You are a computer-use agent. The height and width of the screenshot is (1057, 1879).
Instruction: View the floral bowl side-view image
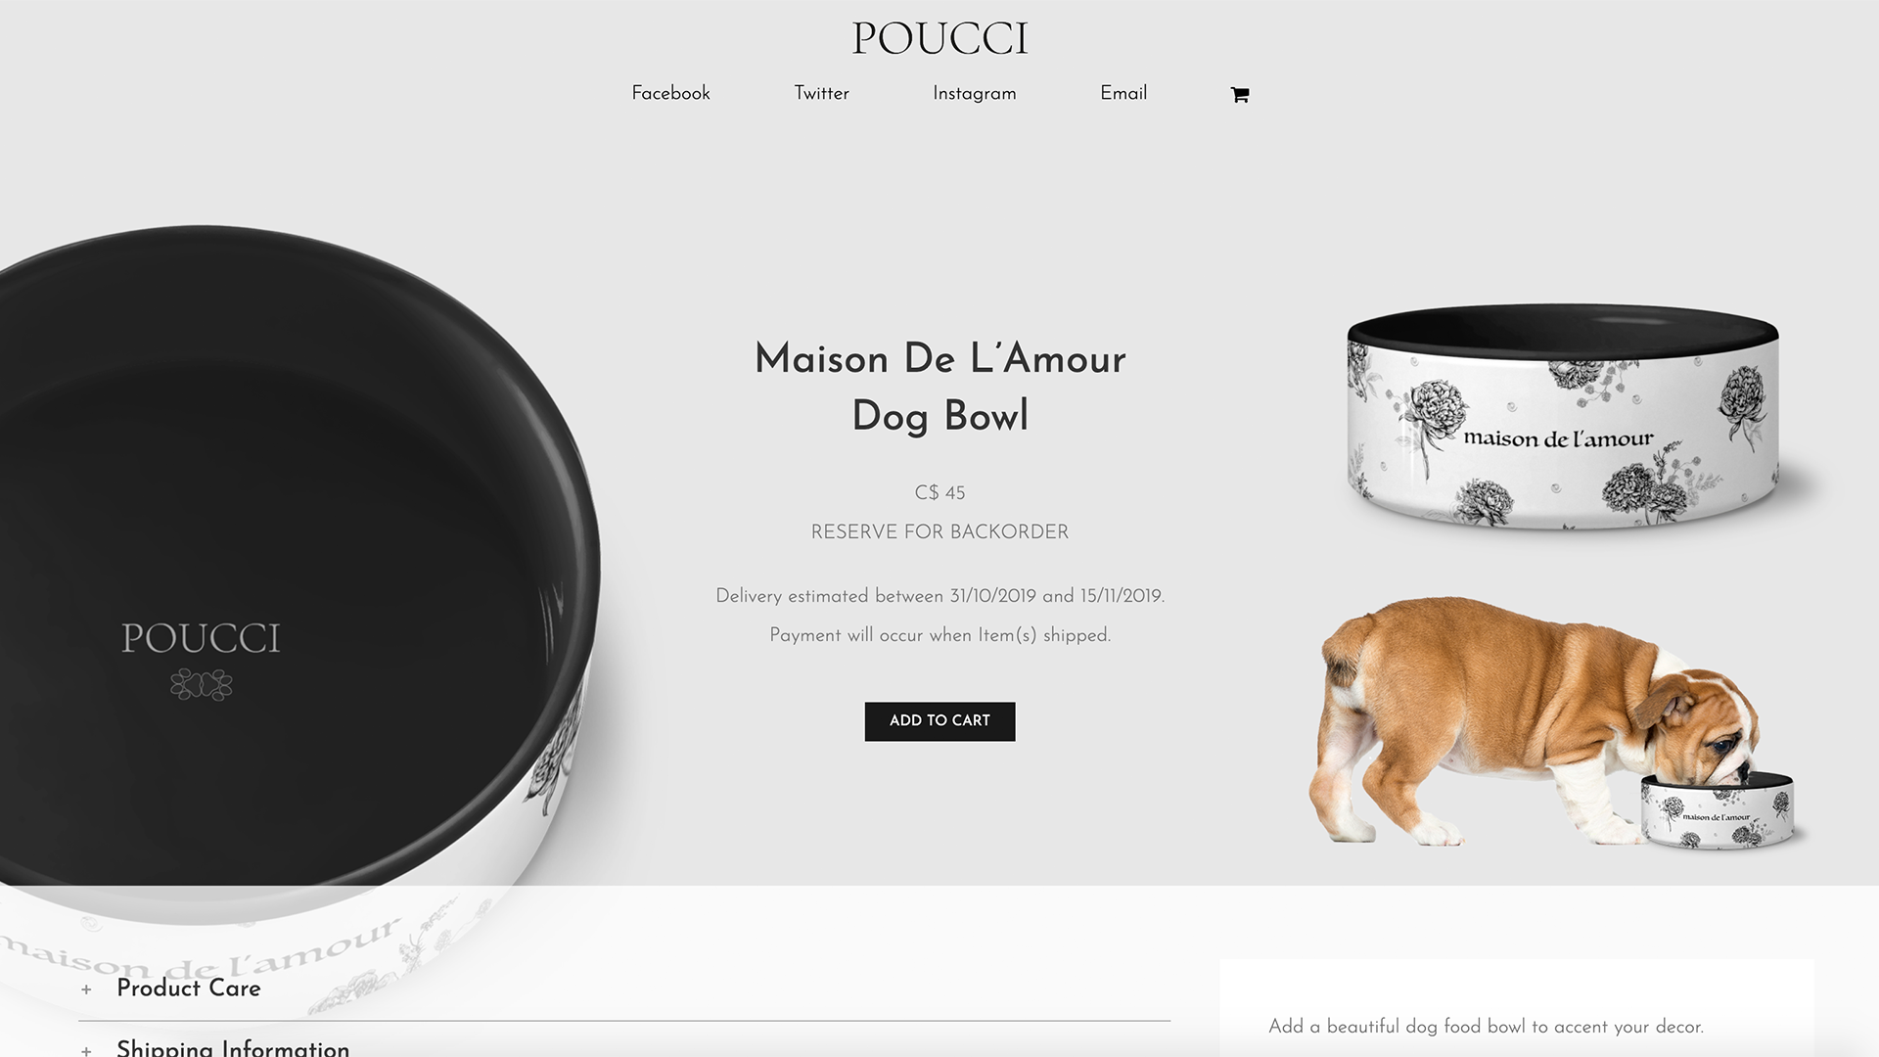[1563, 417]
